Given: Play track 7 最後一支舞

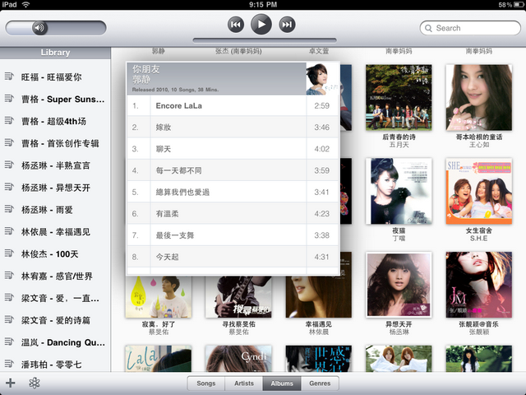Looking at the screenshot, I should (233, 235).
